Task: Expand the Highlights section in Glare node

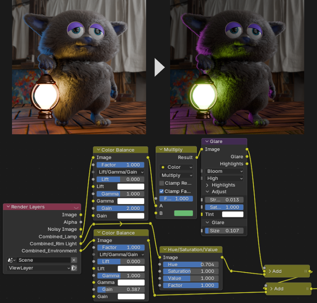Action: coord(207,185)
